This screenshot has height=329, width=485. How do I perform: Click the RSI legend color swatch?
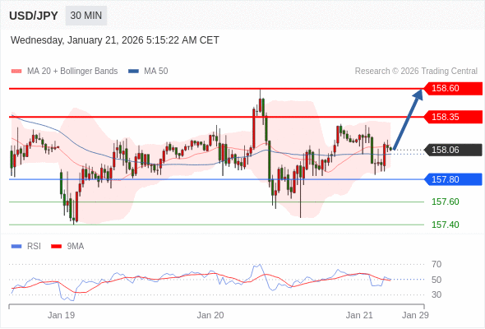point(16,247)
